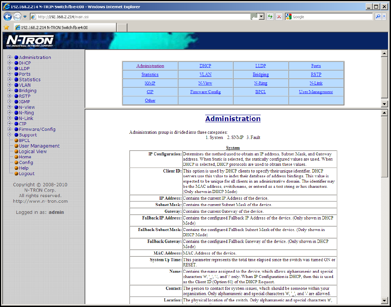The height and width of the screenshot is (307, 391).
Task: Expand the LLDP tree node
Action: [9, 68]
